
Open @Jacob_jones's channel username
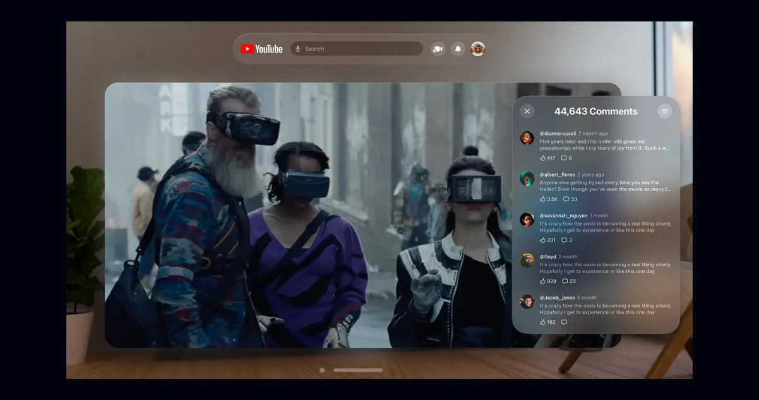pos(557,298)
